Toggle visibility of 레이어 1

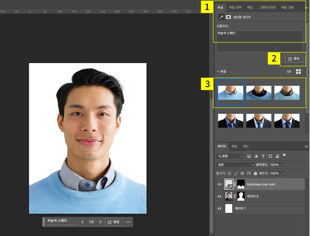[x=219, y=209]
